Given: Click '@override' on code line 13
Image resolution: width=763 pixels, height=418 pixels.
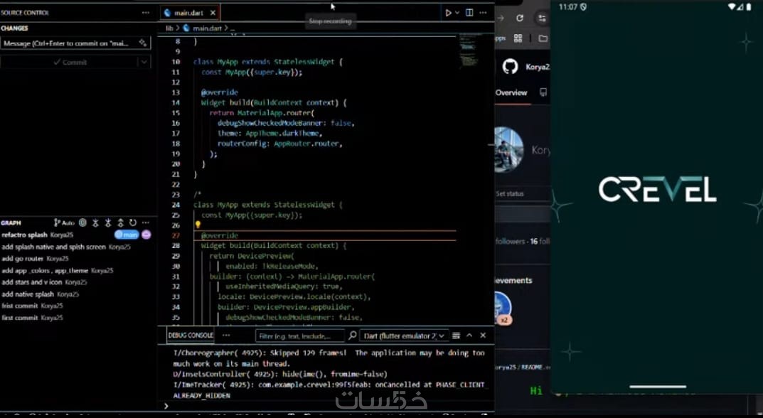Looking at the screenshot, I should (x=220, y=92).
